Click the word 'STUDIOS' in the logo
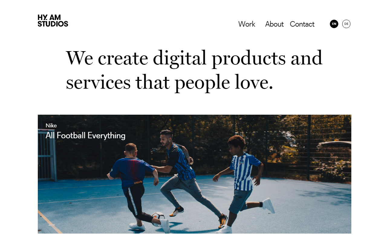 [x=53, y=24]
